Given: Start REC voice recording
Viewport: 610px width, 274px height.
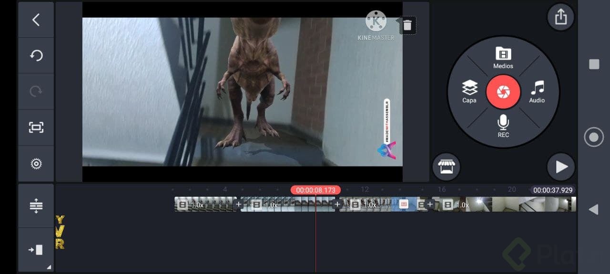Looking at the screenshot, I should pos(503,127).
